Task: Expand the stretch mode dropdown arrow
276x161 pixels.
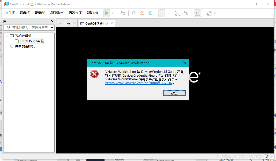Action: point(214,13)
